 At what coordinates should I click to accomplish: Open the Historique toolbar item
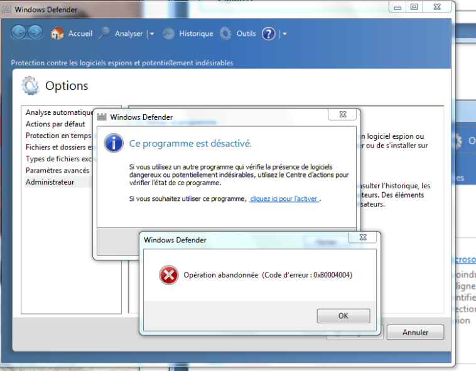pos(196,33)
